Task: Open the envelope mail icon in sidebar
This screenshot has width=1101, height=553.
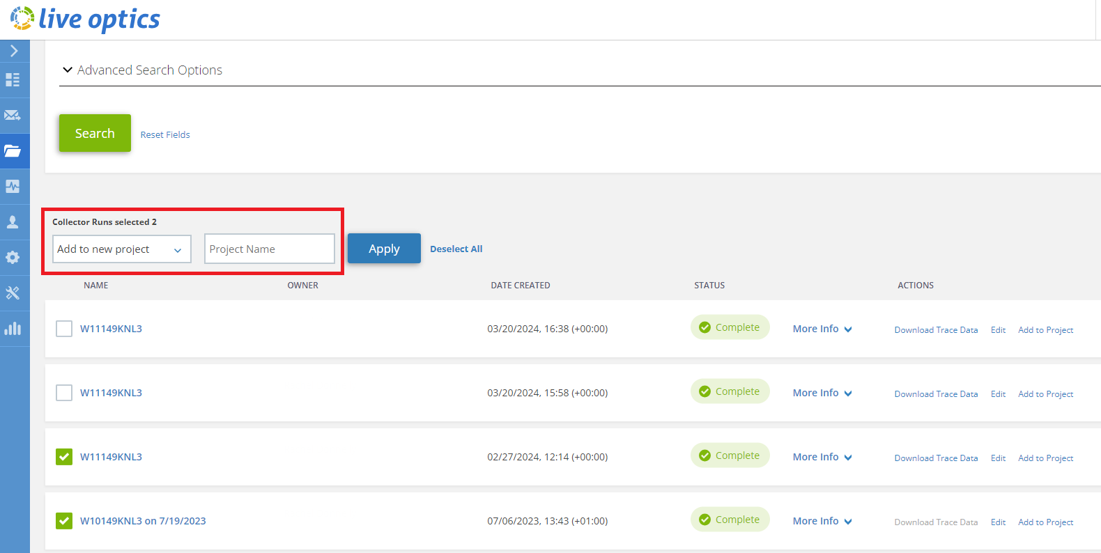Action: (13, 116)
